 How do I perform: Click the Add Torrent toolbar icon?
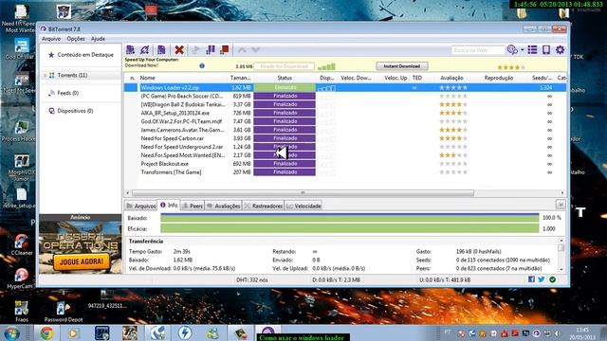pyautogui.click(x=131, y=50)
